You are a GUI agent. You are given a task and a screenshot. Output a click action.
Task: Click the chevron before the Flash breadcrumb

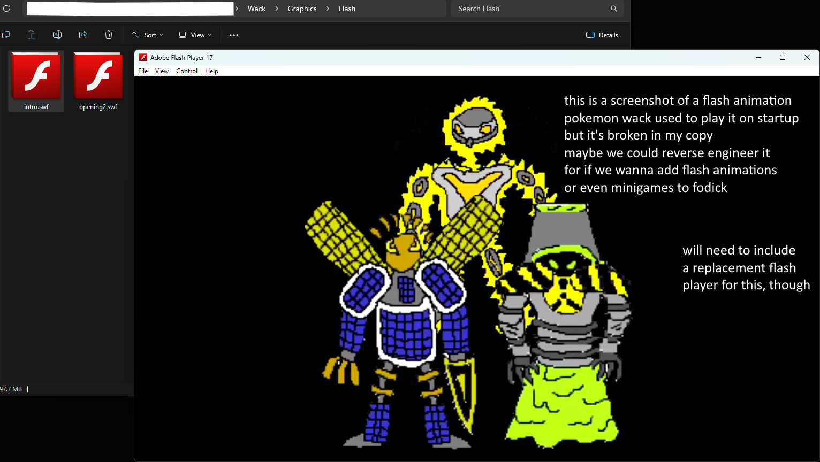(328, 9)
